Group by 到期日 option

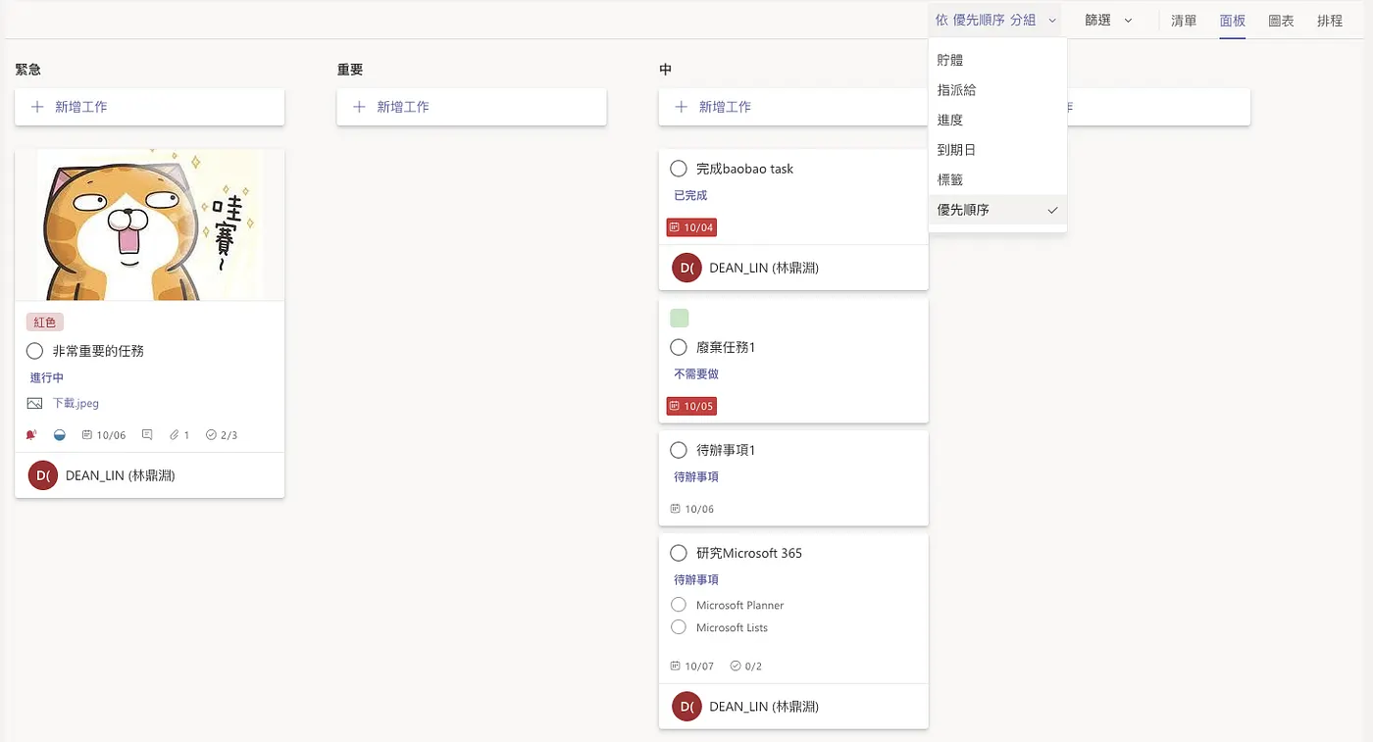tap(997, 150)
